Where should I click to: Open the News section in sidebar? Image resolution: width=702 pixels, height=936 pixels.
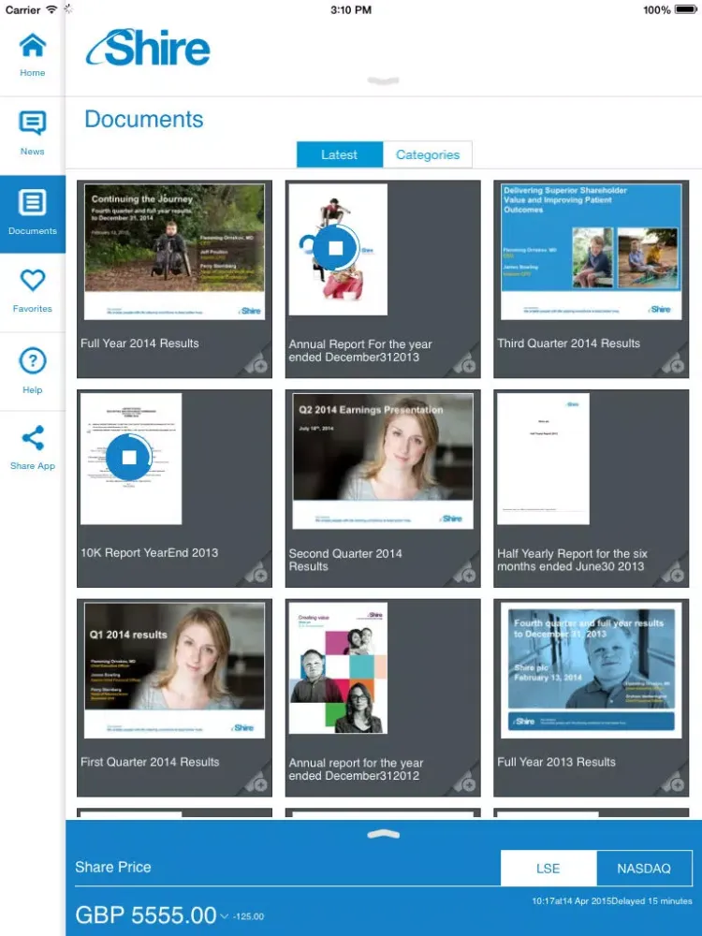(x=32, y=134)
